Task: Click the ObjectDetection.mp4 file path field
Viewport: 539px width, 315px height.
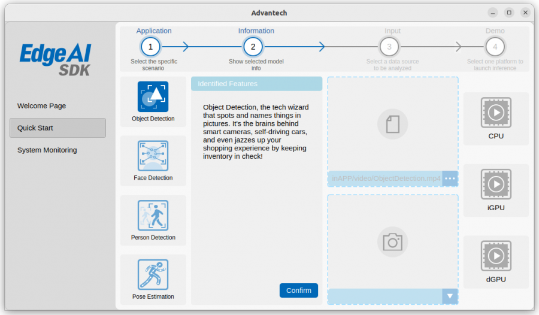Action: pyautogui.click(x=385, y=178)
